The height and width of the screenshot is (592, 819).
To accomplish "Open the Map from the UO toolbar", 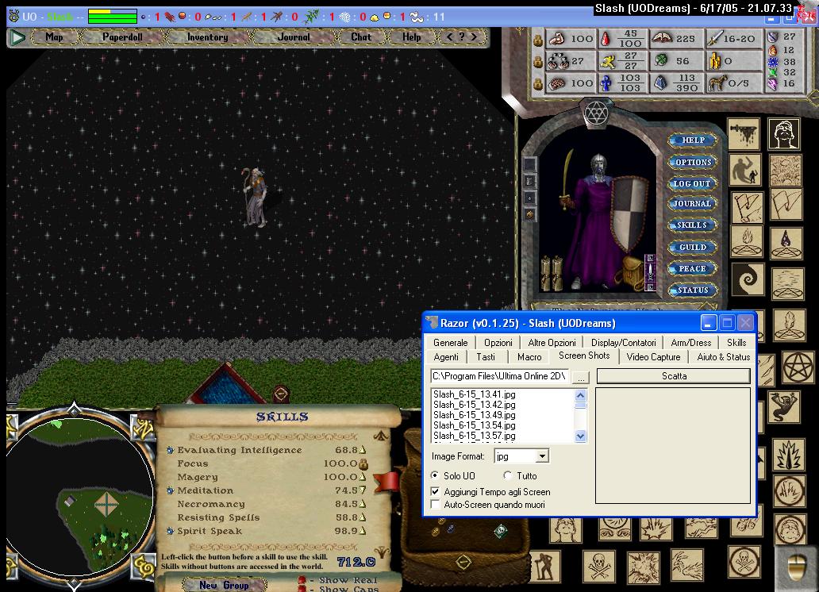I will (x=54, y=37).
